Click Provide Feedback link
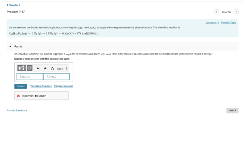 (x=17, y=110)
